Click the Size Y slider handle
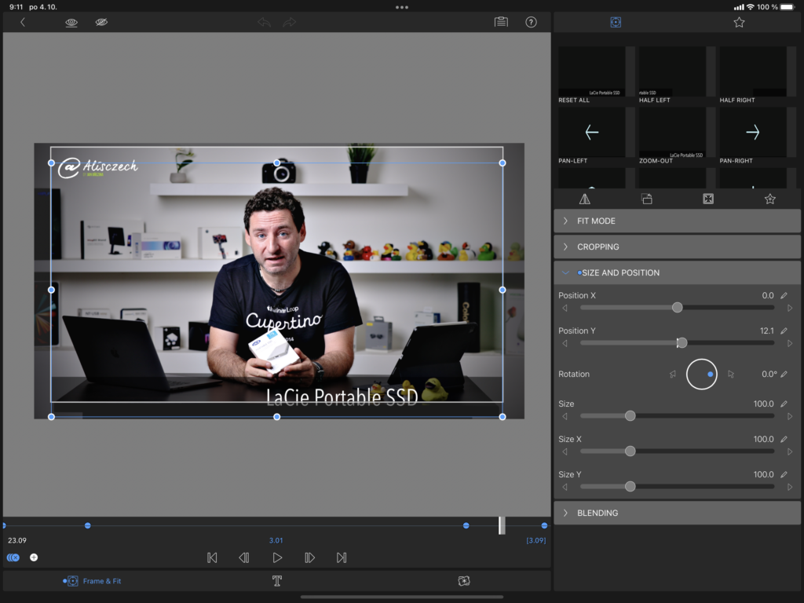This screenshot has height=603, width=804. (630, 487)
